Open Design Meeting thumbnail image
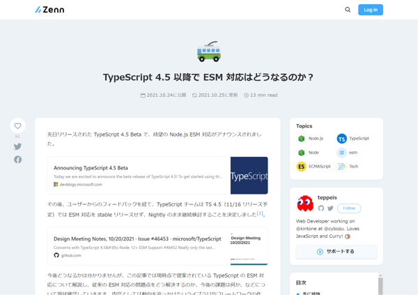The width and height of the screenshot is (418, 295). tap(249, 246)
